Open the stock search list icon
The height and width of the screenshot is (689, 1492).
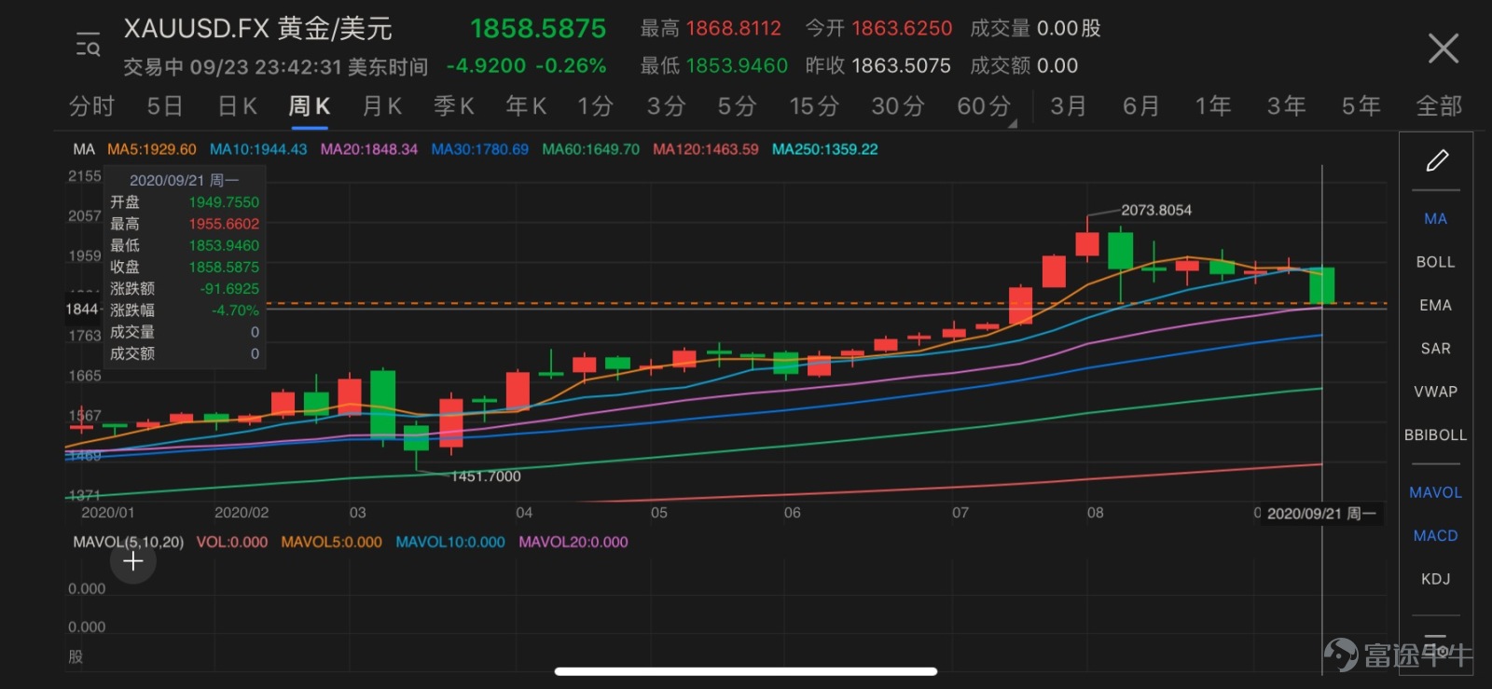tap(88, 45)
